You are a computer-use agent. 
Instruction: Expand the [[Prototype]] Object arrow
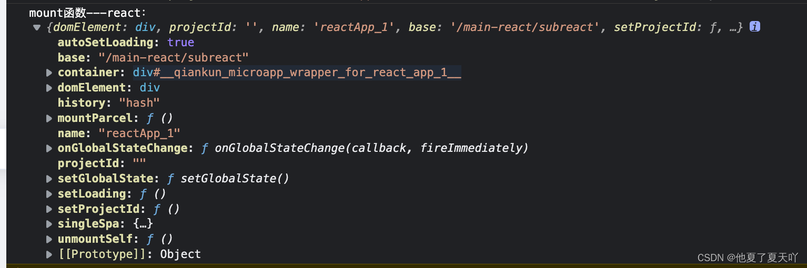pos(49,254)
